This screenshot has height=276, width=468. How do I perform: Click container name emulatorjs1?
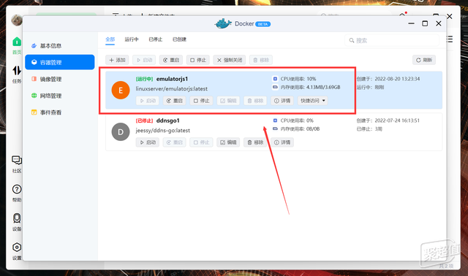coord(173,79)
